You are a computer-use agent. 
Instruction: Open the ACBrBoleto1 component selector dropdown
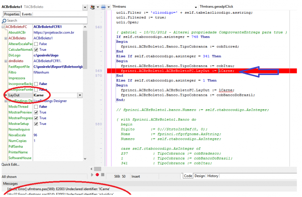[x=85, y=8]
